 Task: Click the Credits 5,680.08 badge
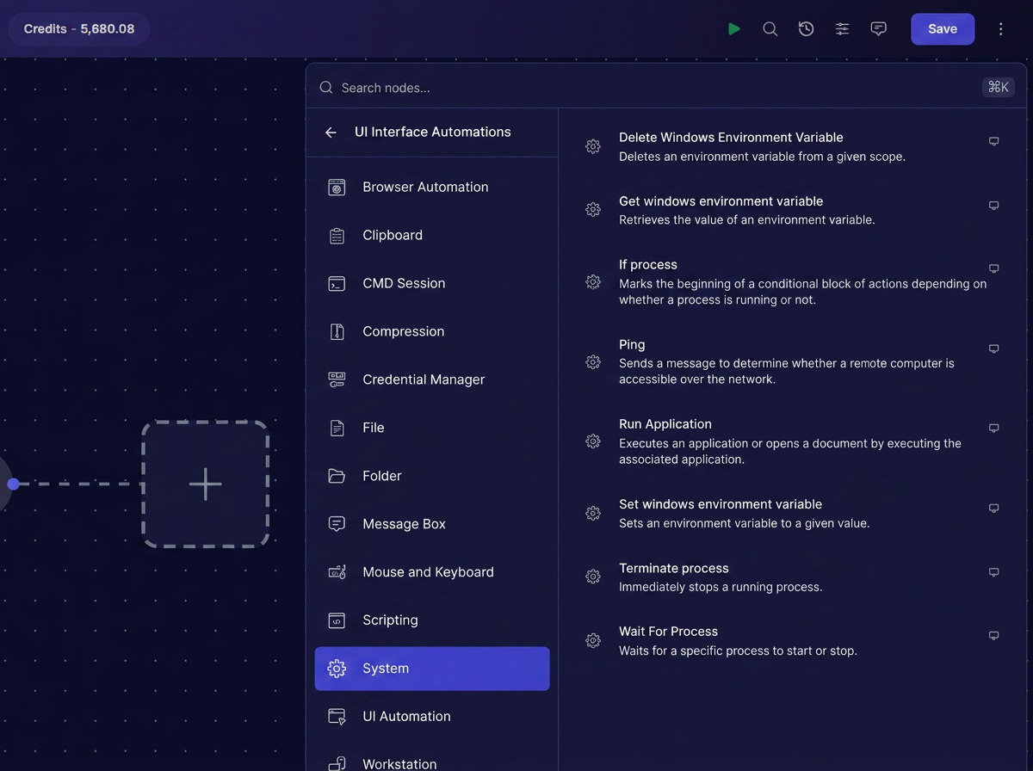79,29
